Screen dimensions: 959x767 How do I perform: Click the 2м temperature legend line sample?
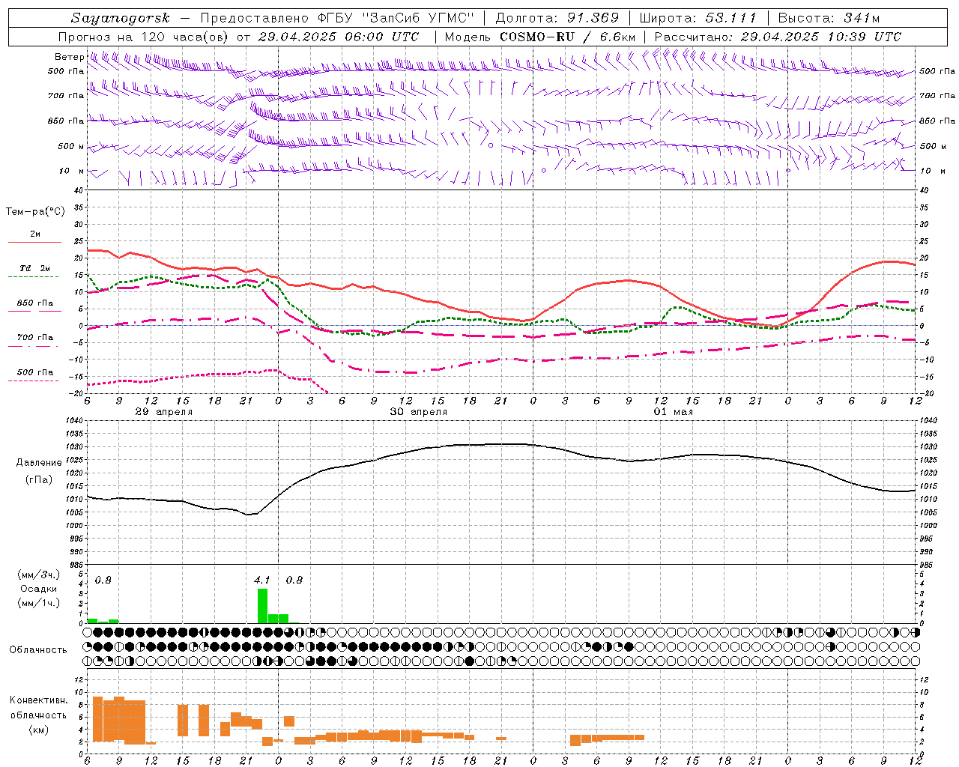click(34, 243)
